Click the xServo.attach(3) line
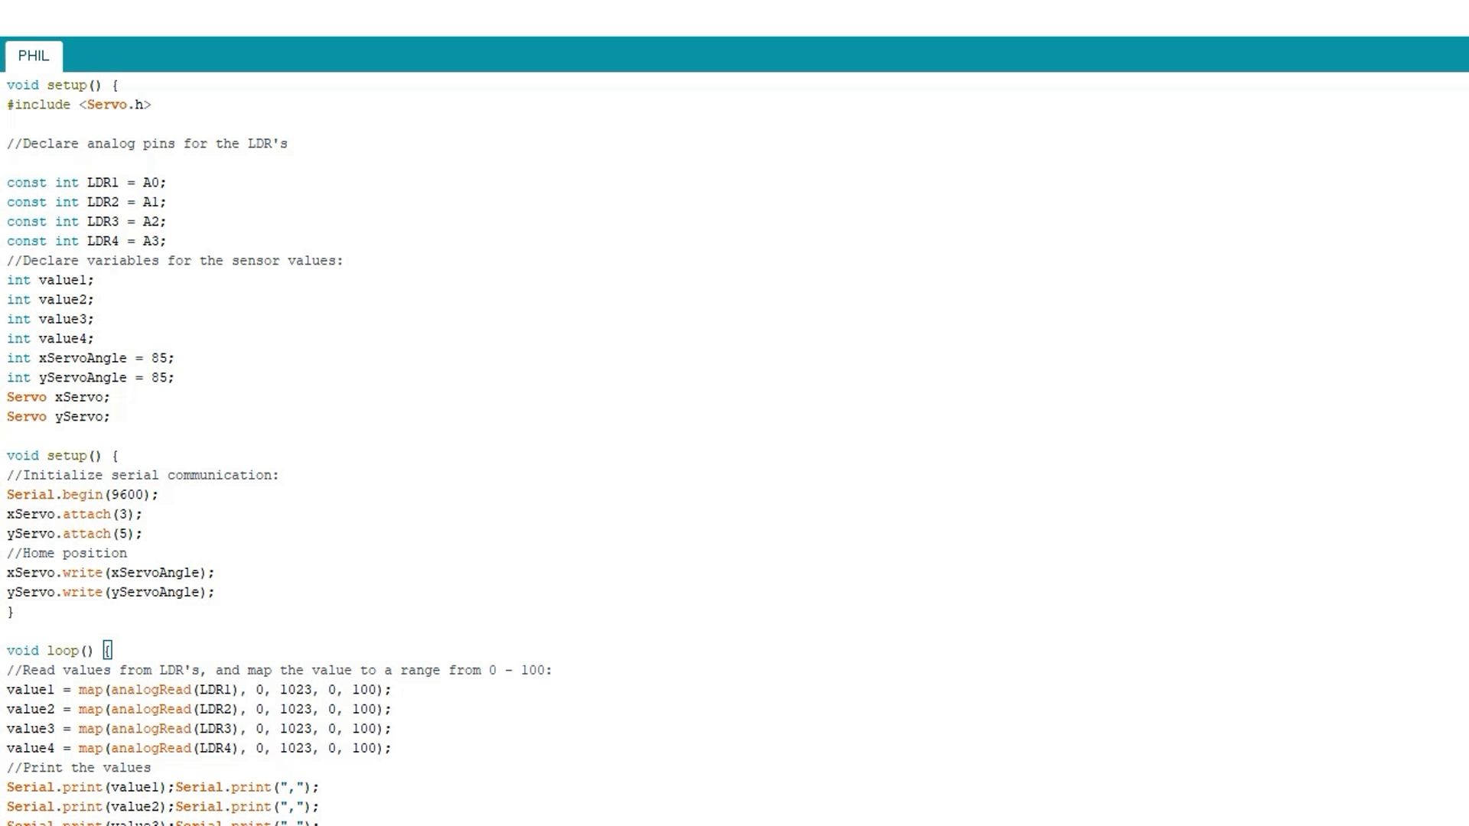 click(x=74, y=514)
